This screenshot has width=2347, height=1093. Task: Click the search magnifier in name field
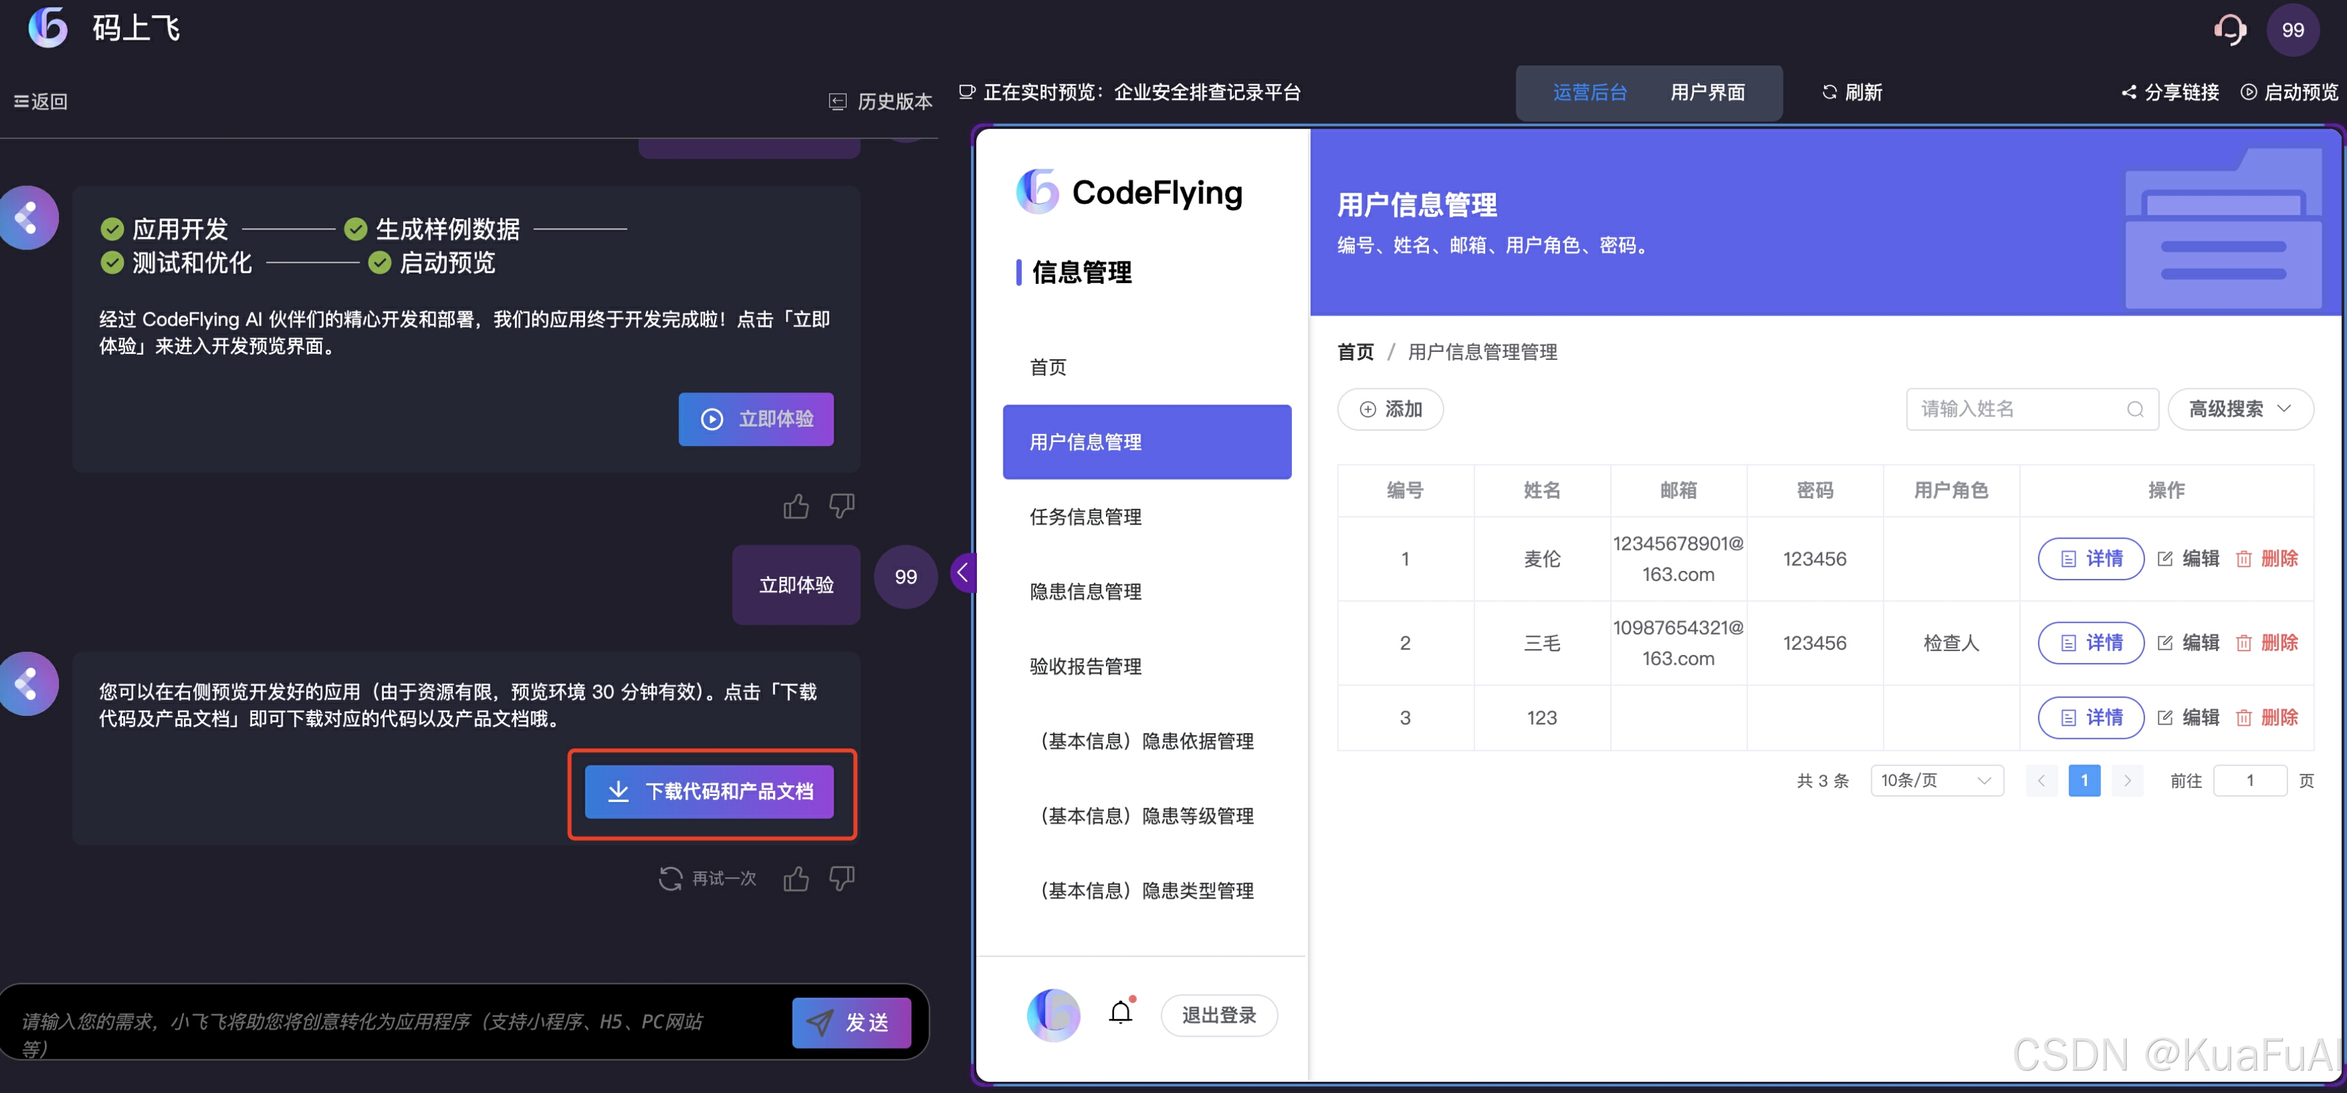[2135, 409]
